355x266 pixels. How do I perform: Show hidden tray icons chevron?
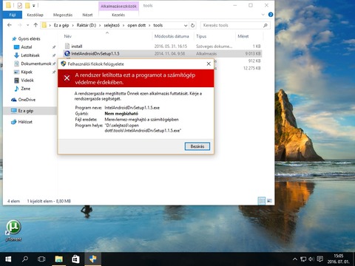click(x=295, y=259)
